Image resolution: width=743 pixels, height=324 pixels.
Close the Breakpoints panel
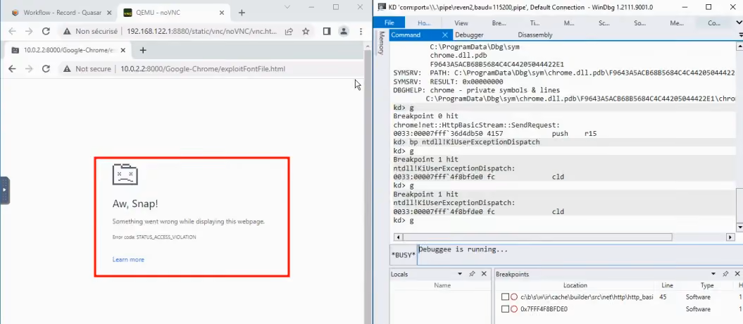(737, 274)
